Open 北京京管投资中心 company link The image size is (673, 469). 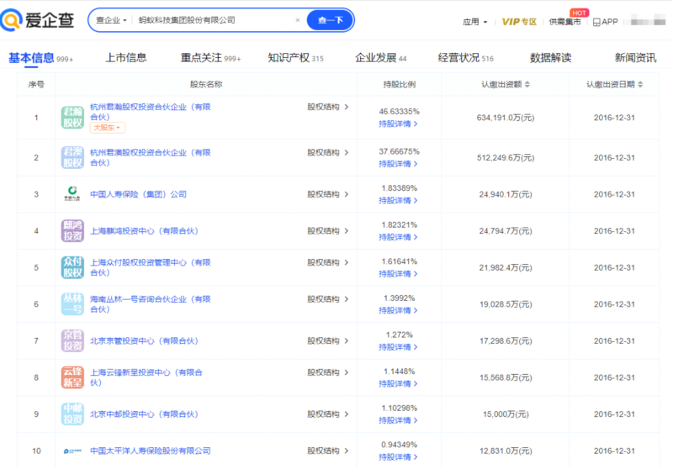pyautogui.click(x=144, y=340)
